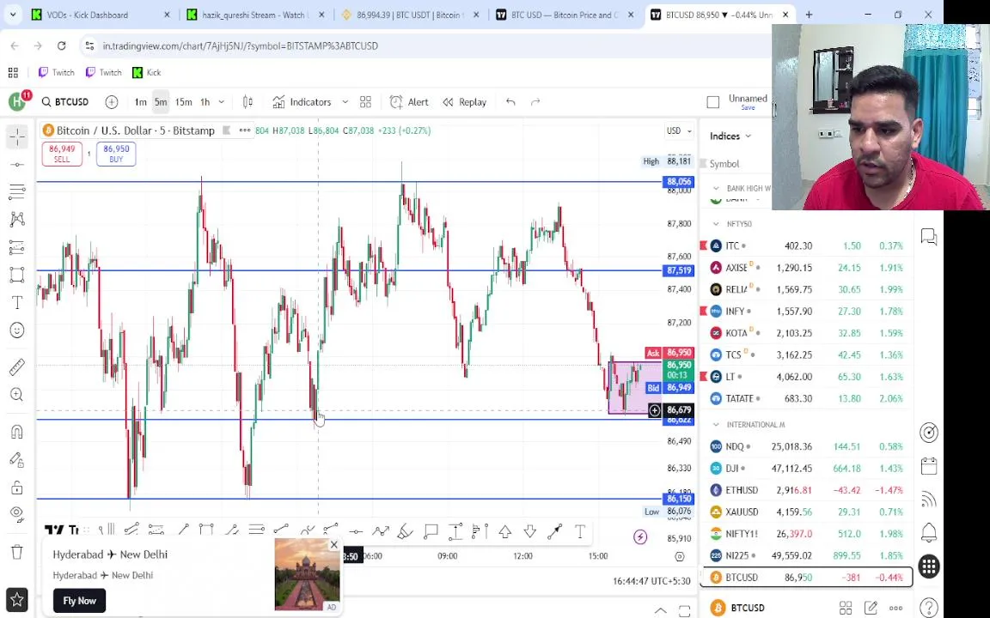Select XAUUSD in the watchlist
990x618 pixels.
[x=807, y=512]
